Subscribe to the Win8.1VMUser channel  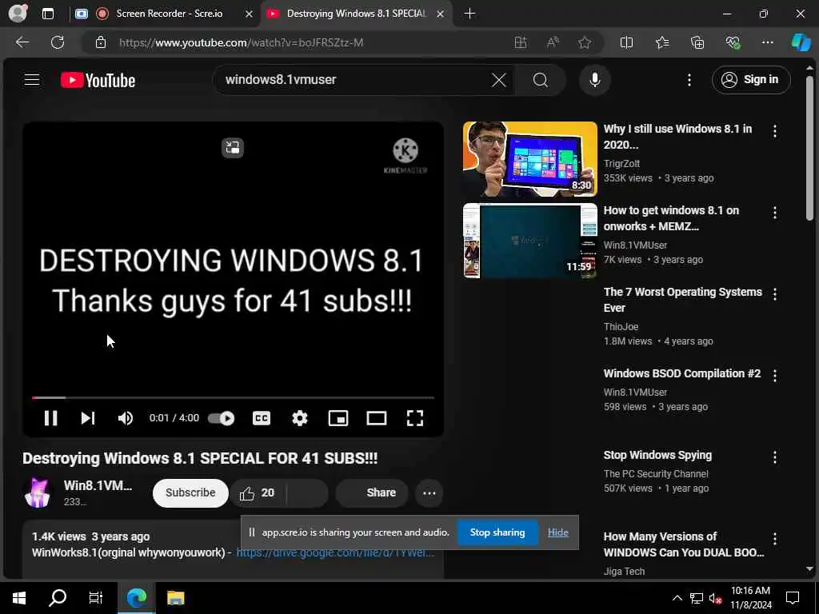click(x=190, y=492)
